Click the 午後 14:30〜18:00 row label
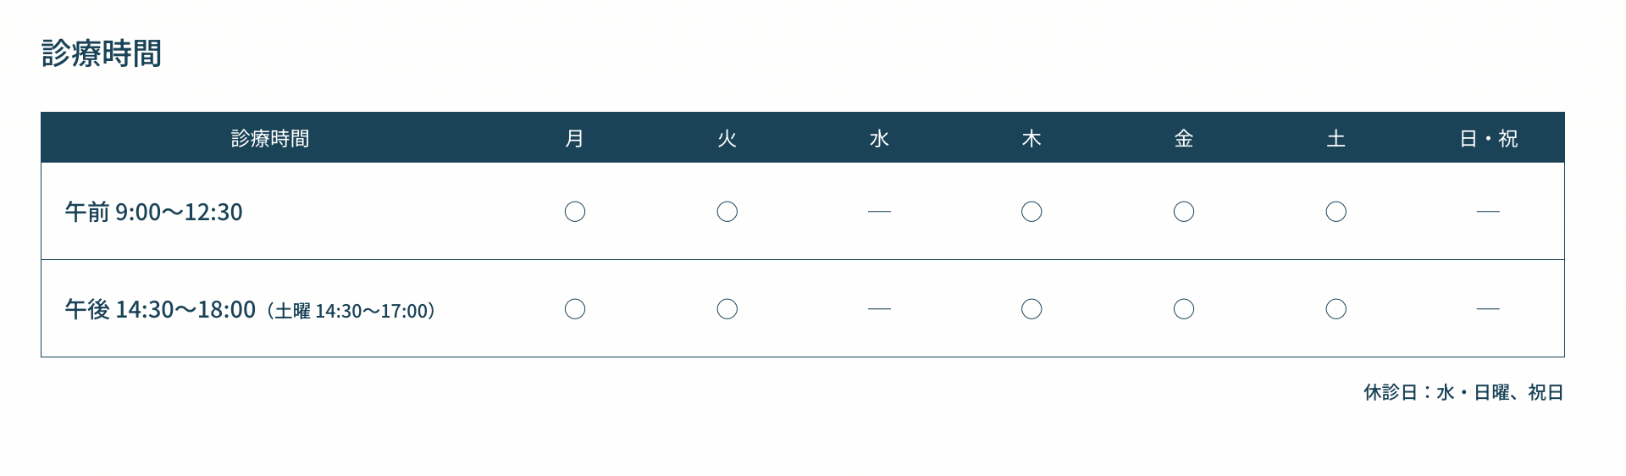This screenshot has height=476, width=1626. point(161,310)
